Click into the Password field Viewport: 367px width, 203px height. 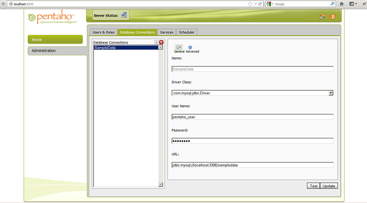(252, 141)
